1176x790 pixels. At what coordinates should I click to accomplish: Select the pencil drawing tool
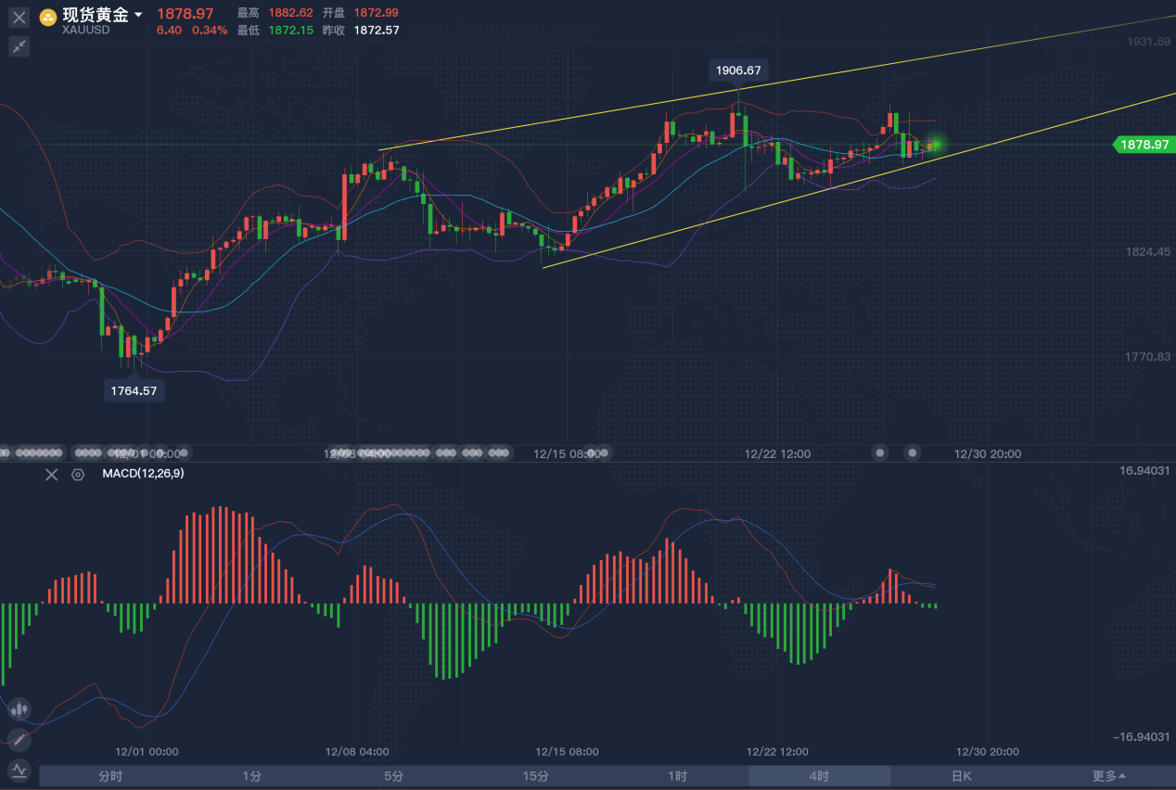pyautogui.click(x=19, y=740)
